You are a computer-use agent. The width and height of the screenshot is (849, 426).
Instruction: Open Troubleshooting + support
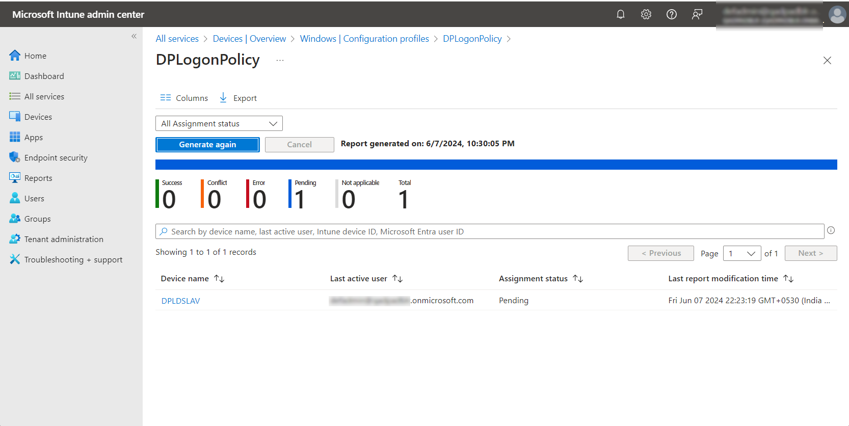pyautogui.click(x=73, y=260)
